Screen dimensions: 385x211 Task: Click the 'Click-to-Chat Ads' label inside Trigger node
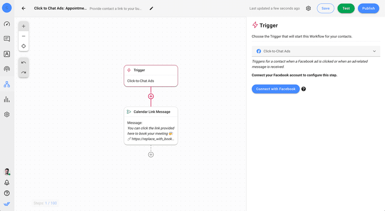tap(141, 81)
